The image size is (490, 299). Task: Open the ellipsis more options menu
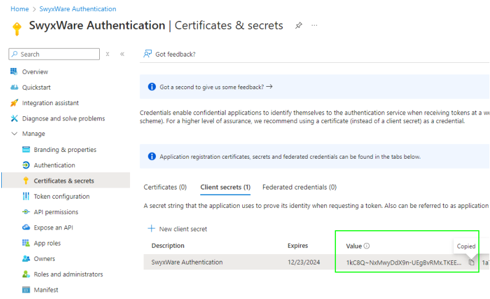(x=314, y=26)
